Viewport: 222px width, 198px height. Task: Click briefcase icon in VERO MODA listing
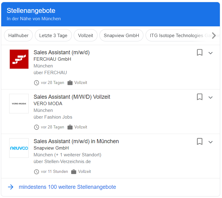point(70,127)
